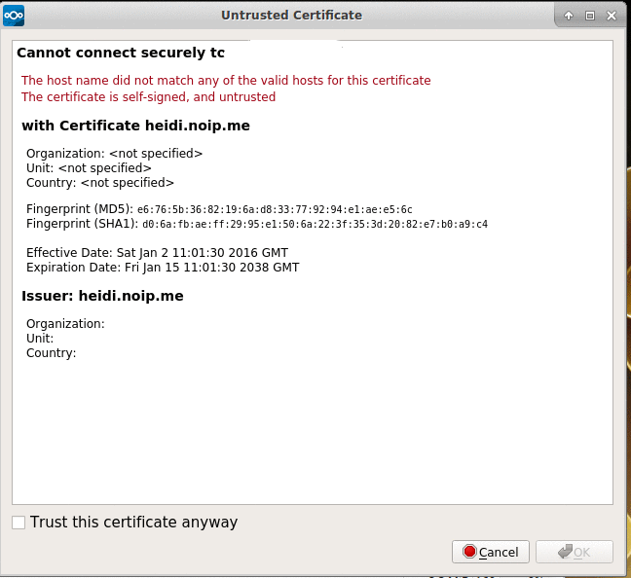Click the Nextcloud logo in the title bar
Screen dimensions: 631x578
point(15,15)
